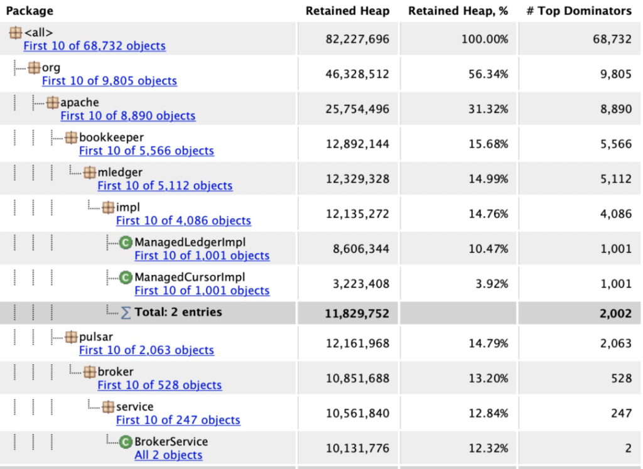Viewport: 643px width, 469px height.
Task: Click the 3.92% cell for ManagedCursorImpl
Action: pyautogui.click(x=492, y=284)
